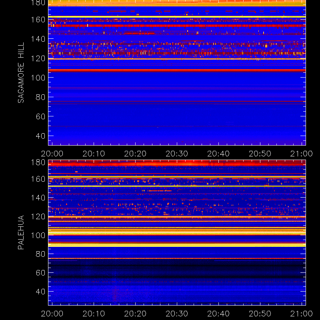This screenshot has height=320, width=320.
Task: Click 20:30 time label below Sagamore Hill plot
Action: point(177,154)
